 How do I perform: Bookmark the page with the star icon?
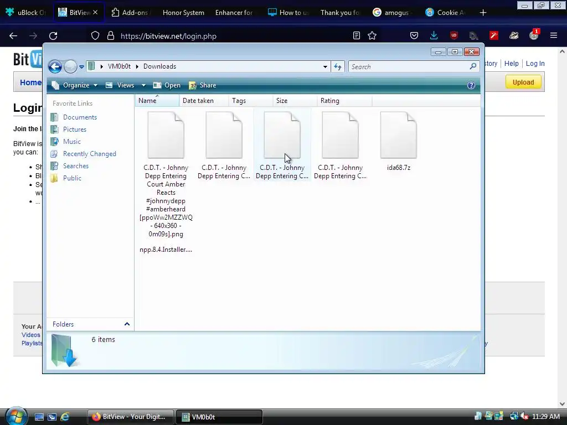[372, 35]
